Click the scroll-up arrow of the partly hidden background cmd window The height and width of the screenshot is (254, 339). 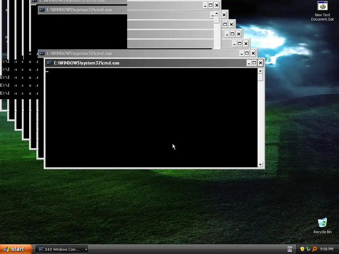(217, 14)
